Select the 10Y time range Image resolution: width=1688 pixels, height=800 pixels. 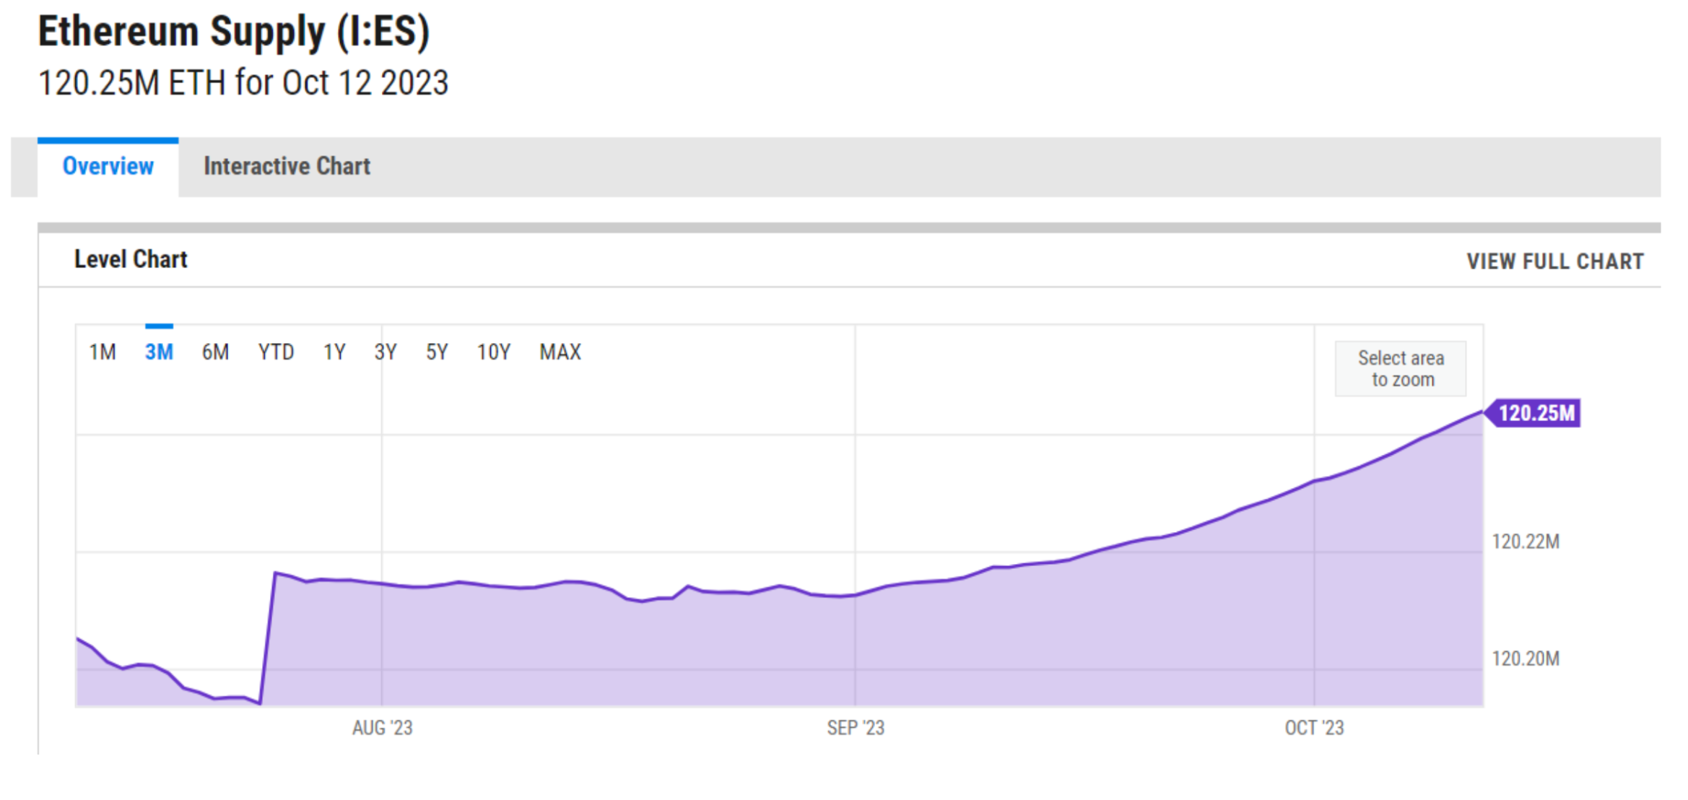(x=494, y=352)
